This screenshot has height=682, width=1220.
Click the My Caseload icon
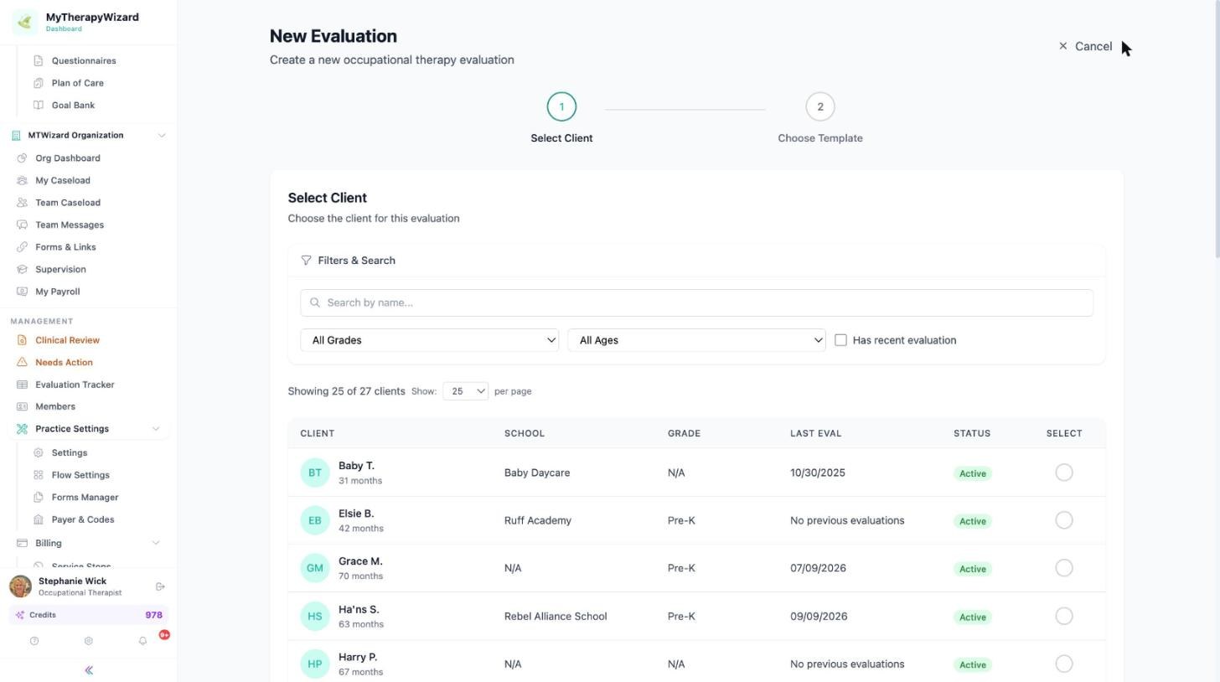tap(22, 180)
